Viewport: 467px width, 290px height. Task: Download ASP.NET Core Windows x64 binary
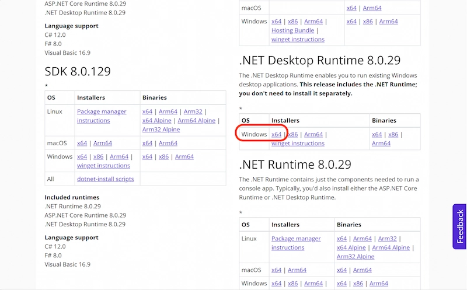click(351, 22)
